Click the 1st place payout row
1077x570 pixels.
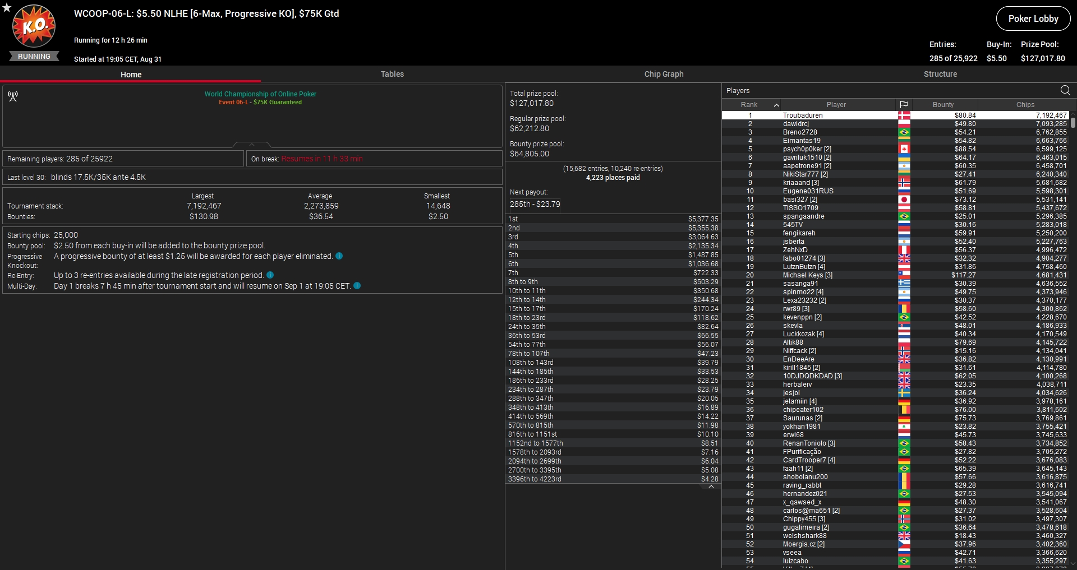click(613, 219)
